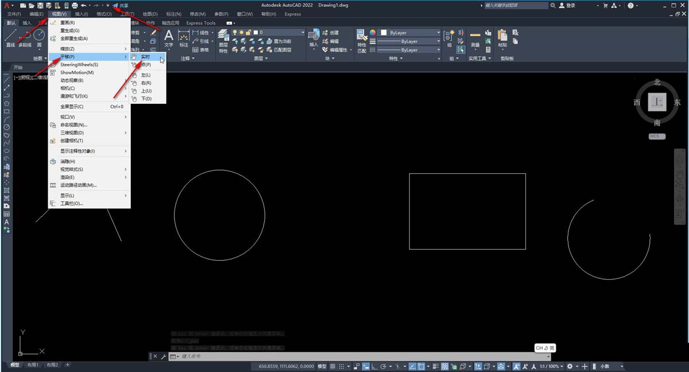Toggle the drawing grid display in status bar
Image resolution: width=689 pixels, height=372 pixels.
click(332, 366)
